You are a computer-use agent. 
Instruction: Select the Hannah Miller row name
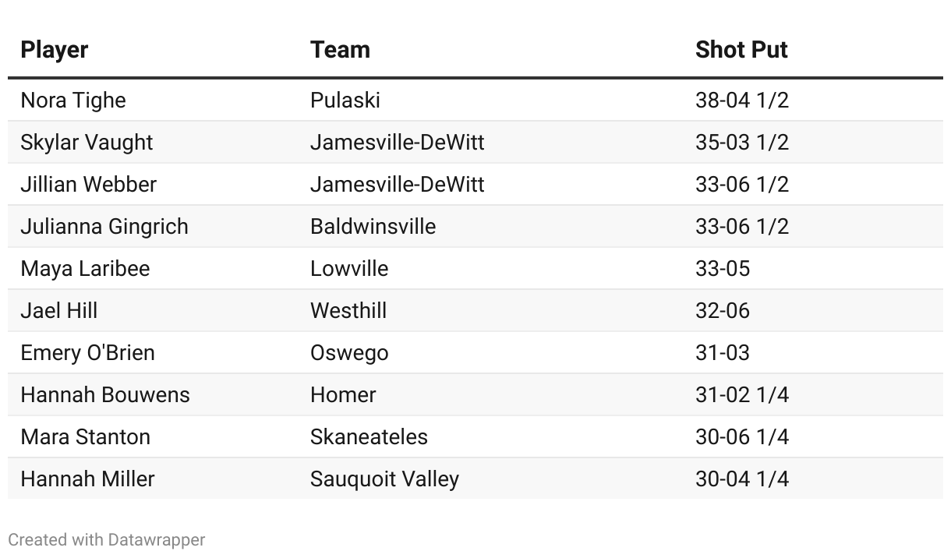pyautogui.click(x=88, y=479)
